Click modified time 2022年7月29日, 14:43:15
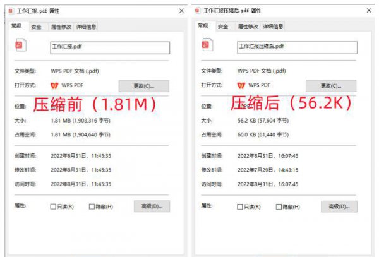 268,170
